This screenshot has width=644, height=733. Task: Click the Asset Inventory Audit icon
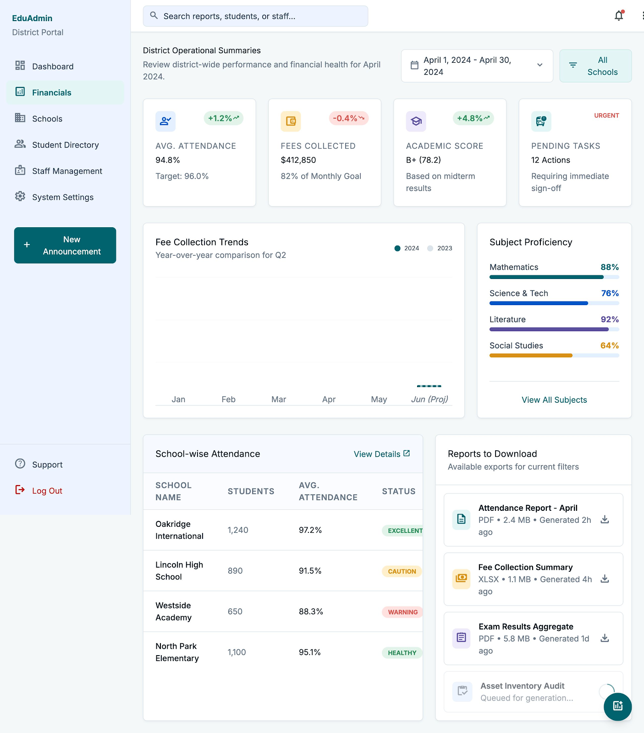(462, 691)
